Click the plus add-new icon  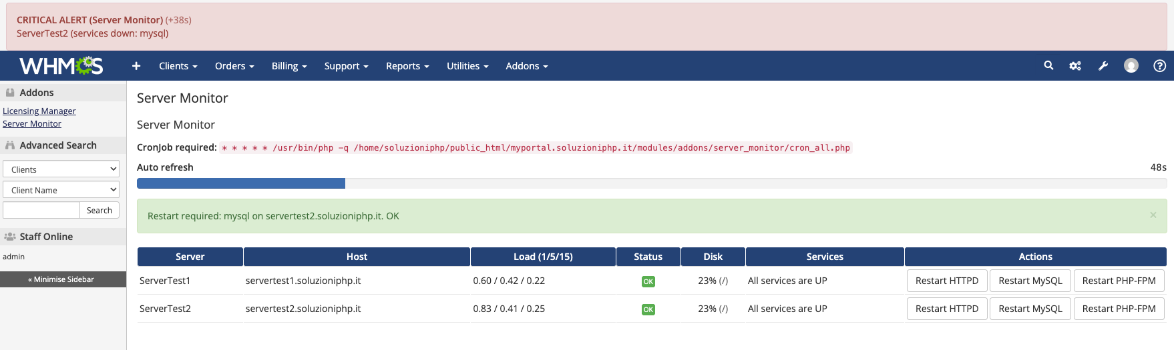point(136,66)
